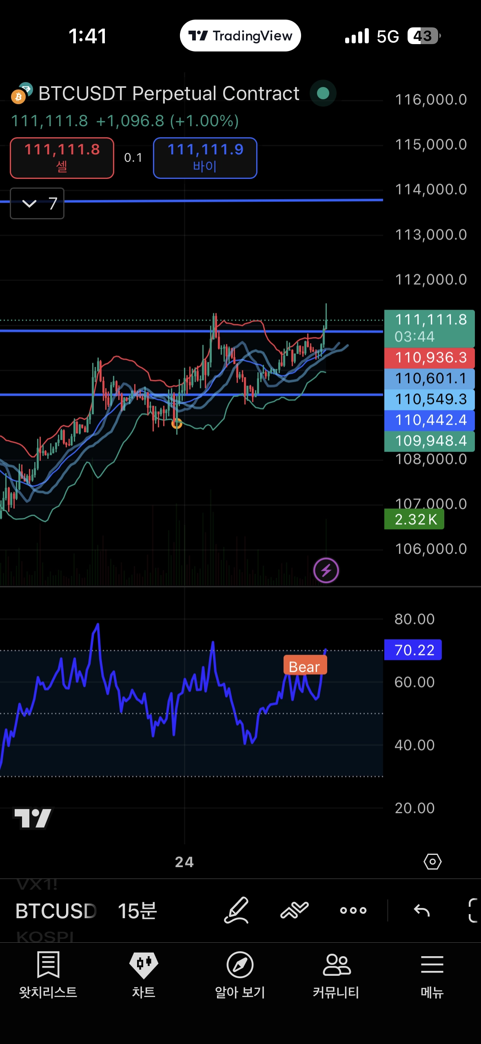Tap 116,000.0 on price scale
The image size is (481, 1044).
(431, 100)
